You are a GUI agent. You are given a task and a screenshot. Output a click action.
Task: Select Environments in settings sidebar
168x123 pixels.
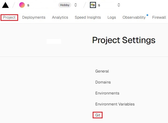click(107, 93)
